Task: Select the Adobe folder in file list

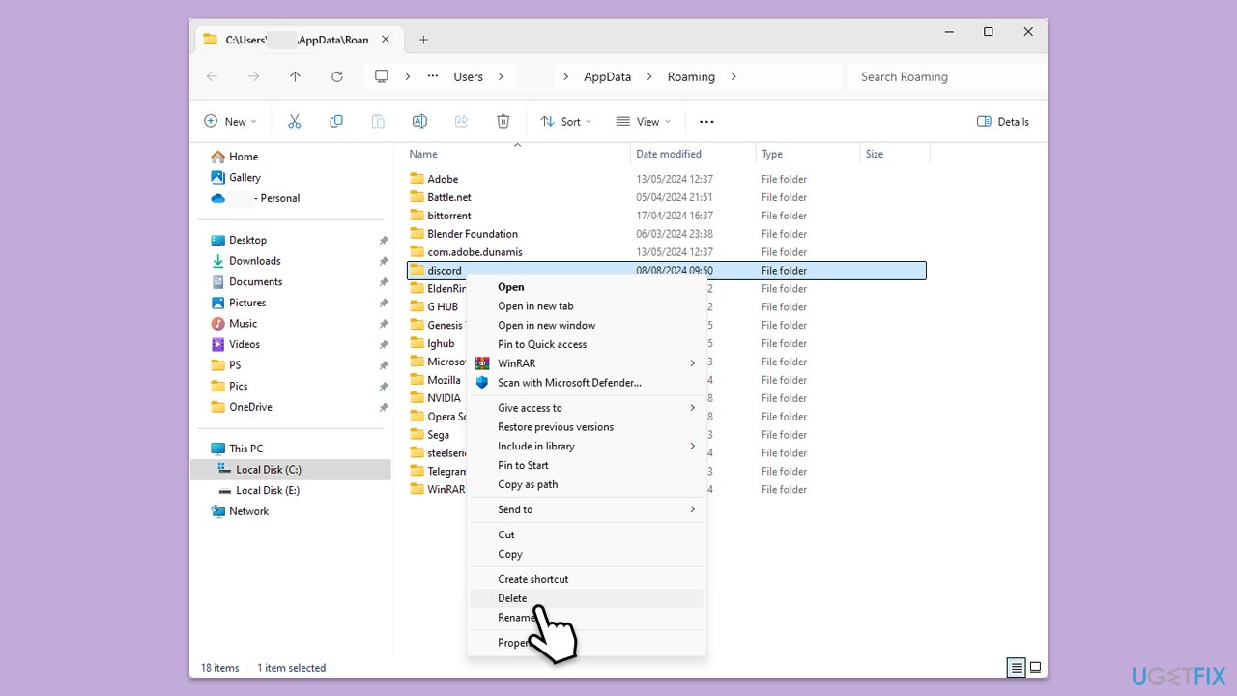Action: click(x=443, y=179)
